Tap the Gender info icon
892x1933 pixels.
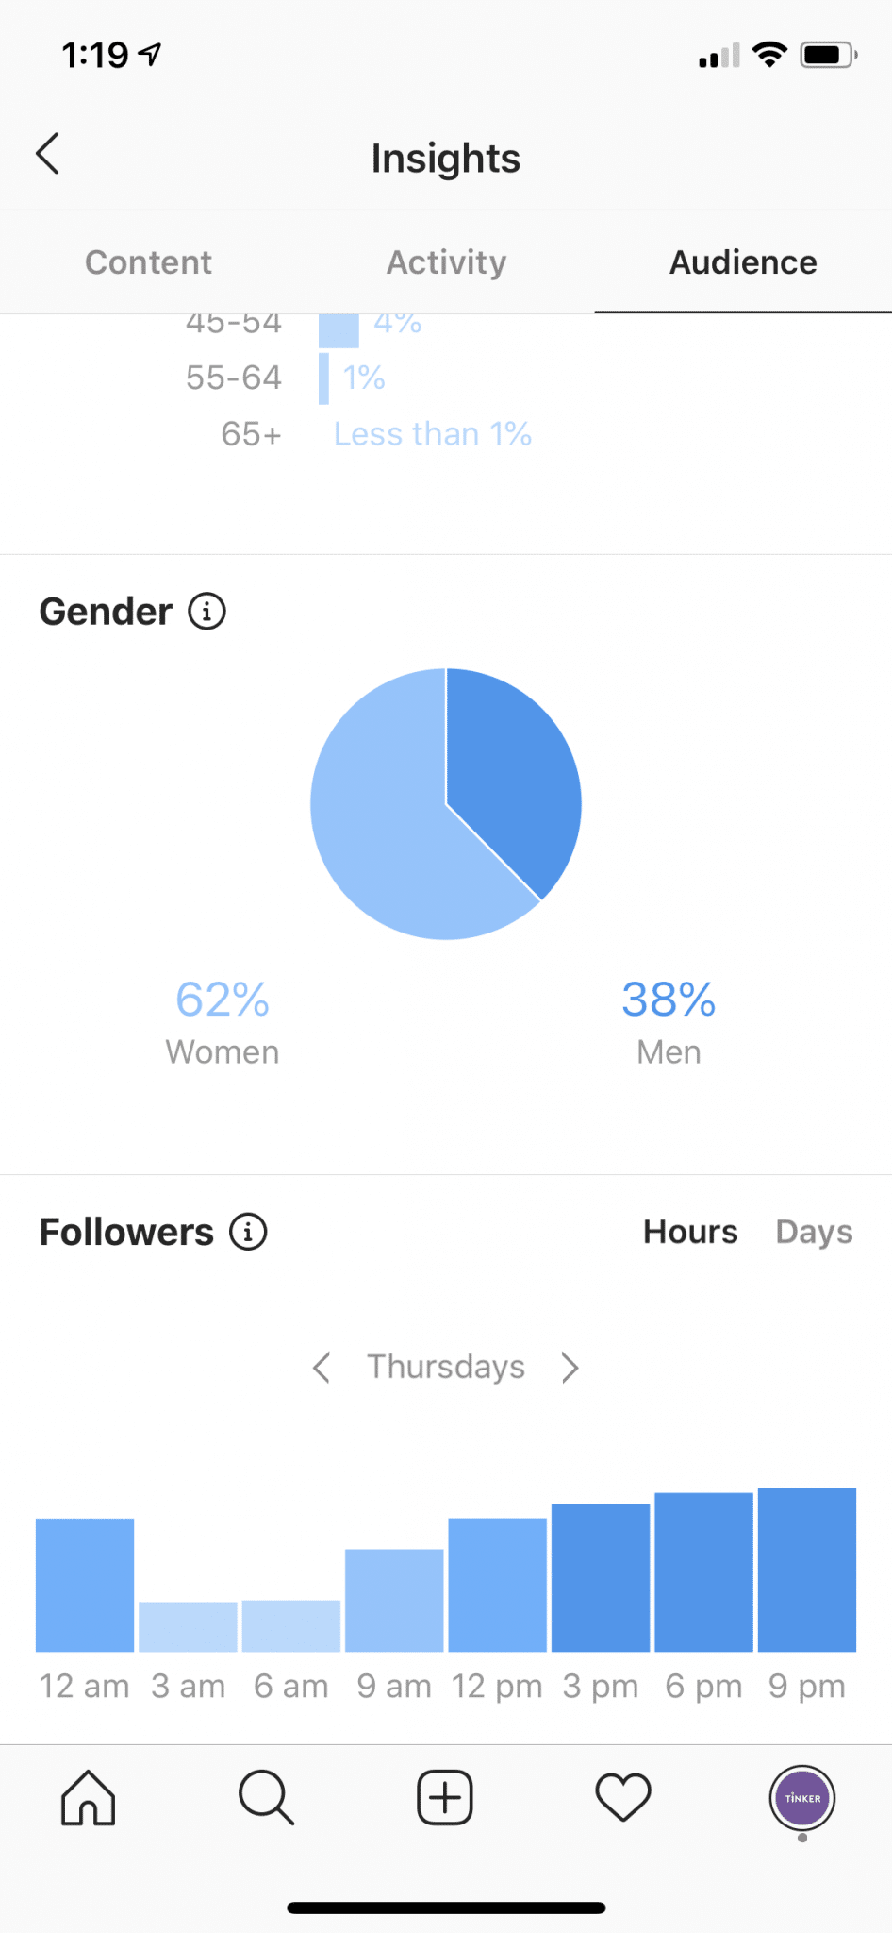click(x=206, y=611)
